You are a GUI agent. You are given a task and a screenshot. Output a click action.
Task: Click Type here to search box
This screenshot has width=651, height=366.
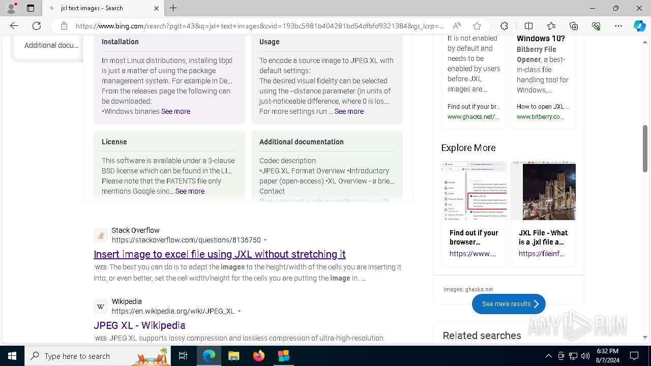98,356
